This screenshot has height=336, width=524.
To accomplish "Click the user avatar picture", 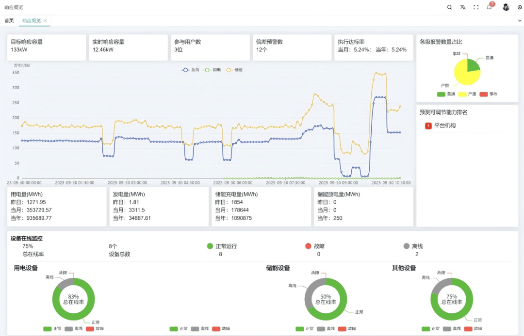I will (x=506, y=7).
